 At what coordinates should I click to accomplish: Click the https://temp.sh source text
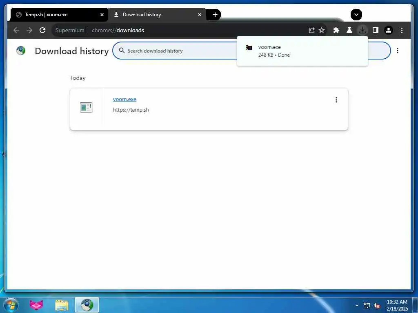(x=131, y=110)
